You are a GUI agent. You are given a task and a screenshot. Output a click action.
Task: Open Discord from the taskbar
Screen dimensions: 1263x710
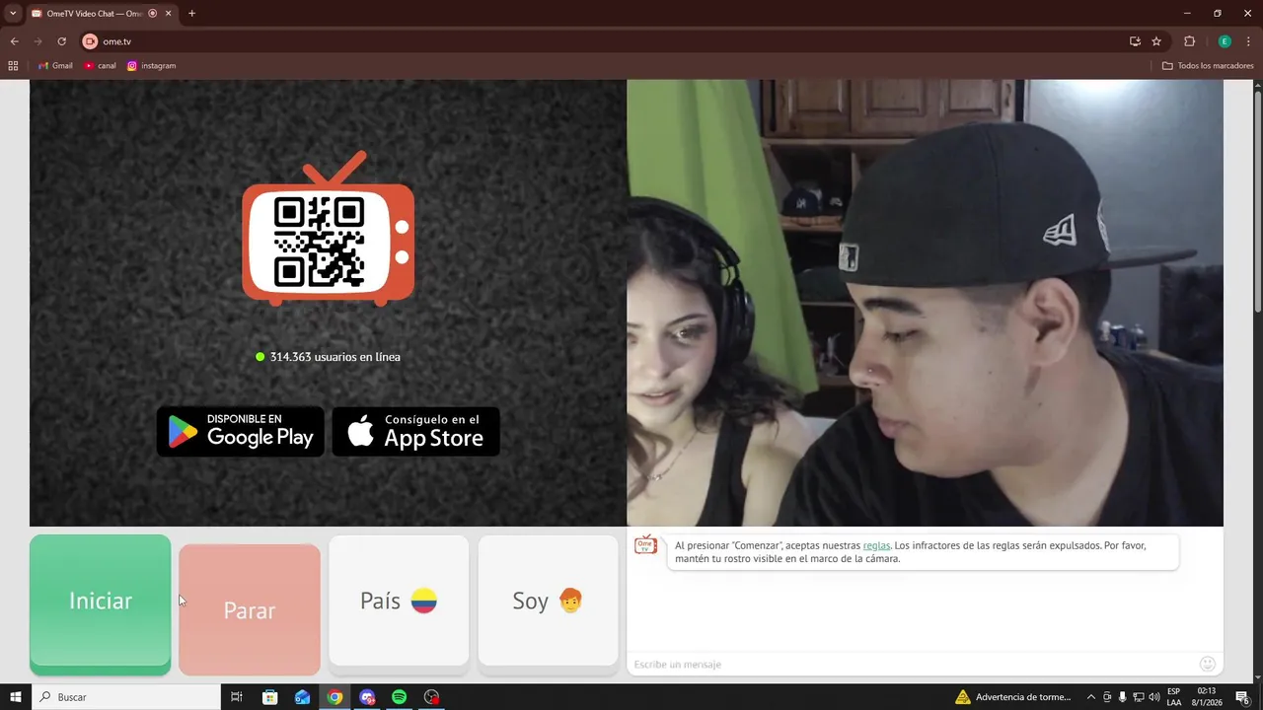(367, 697)
